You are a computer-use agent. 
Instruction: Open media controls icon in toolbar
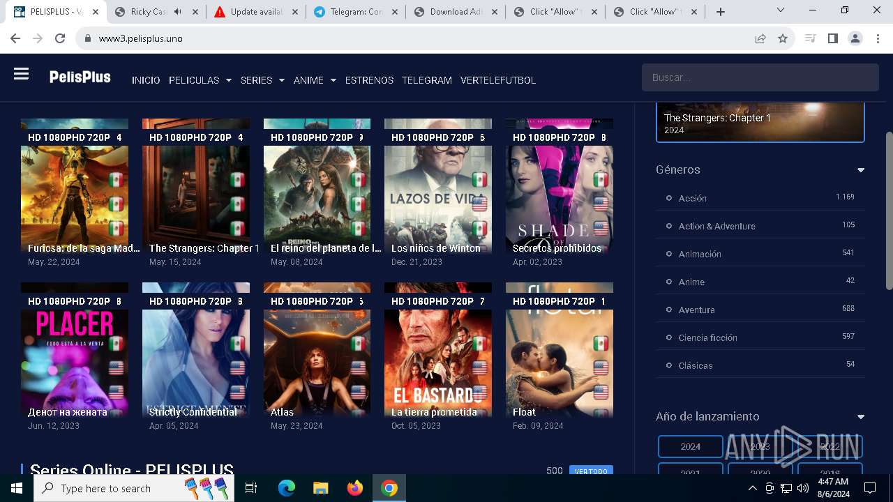pyautogui.click(x=810, y=38)
